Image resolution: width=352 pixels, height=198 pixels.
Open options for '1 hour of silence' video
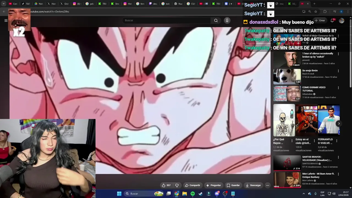[338, 54]
